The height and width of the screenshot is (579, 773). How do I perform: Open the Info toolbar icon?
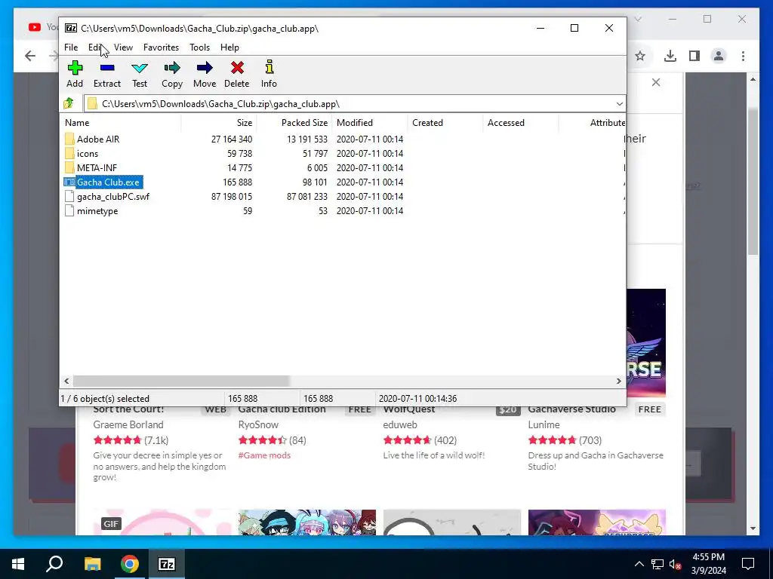pos(269,67)
